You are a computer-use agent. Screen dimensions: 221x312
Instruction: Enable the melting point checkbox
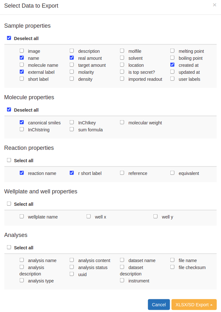click(172, 51)
